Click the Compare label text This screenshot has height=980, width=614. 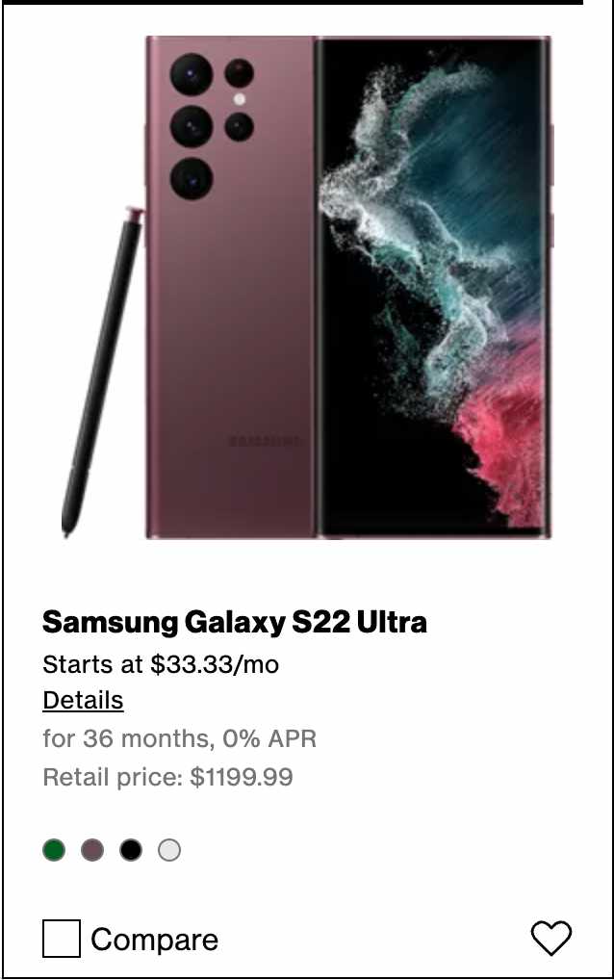tap(154, 940)
